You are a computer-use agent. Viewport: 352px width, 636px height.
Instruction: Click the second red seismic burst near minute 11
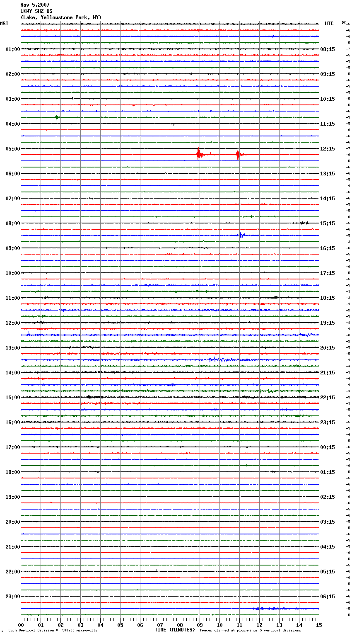(238, 155)
